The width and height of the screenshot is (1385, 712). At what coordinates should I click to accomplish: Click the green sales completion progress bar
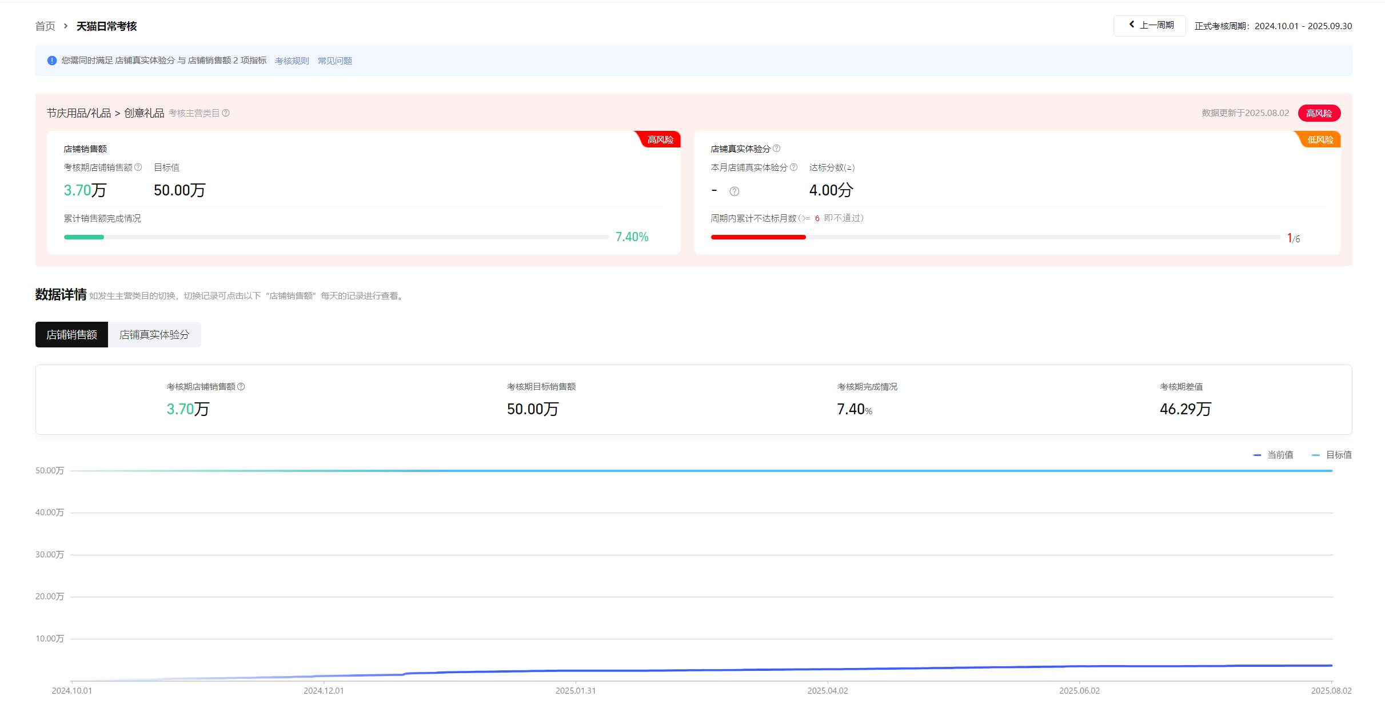[x=84, y=237]
